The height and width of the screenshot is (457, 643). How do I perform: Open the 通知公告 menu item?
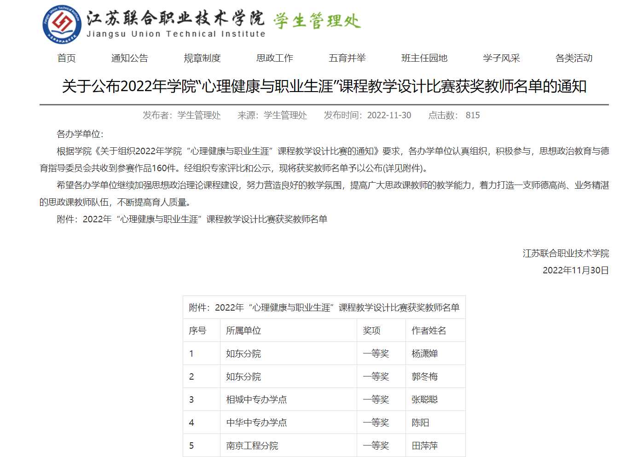coord(129,58)
